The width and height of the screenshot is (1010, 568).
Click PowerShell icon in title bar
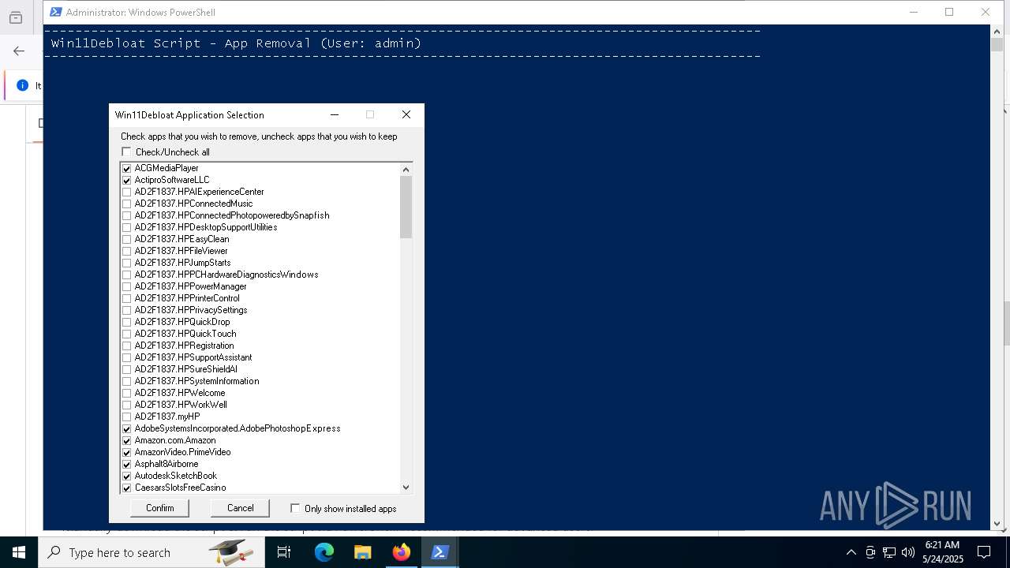(56, 12)
